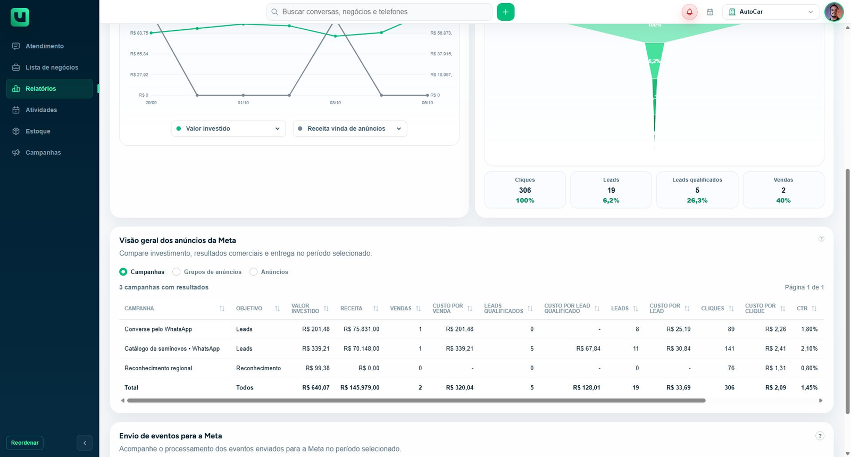Open Campanhas in the sidebar

point(49,153)
